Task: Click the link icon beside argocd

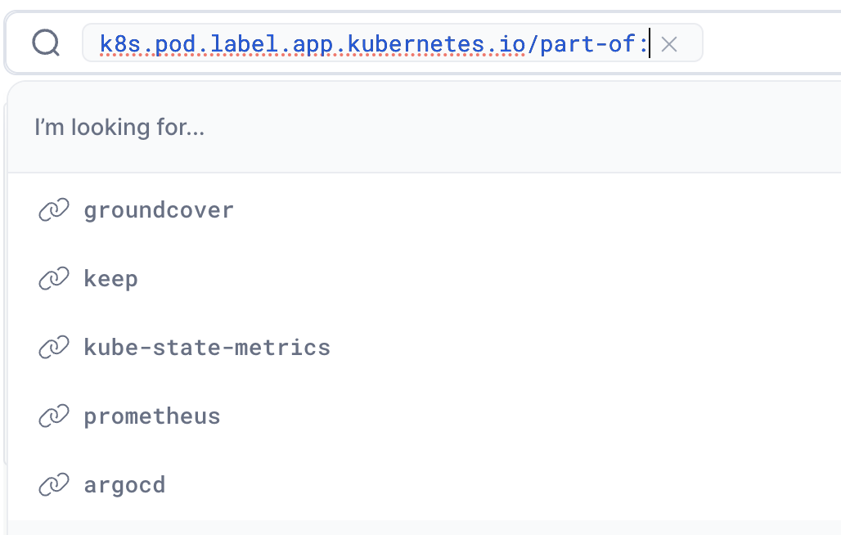Action: (x=54, y=485)
